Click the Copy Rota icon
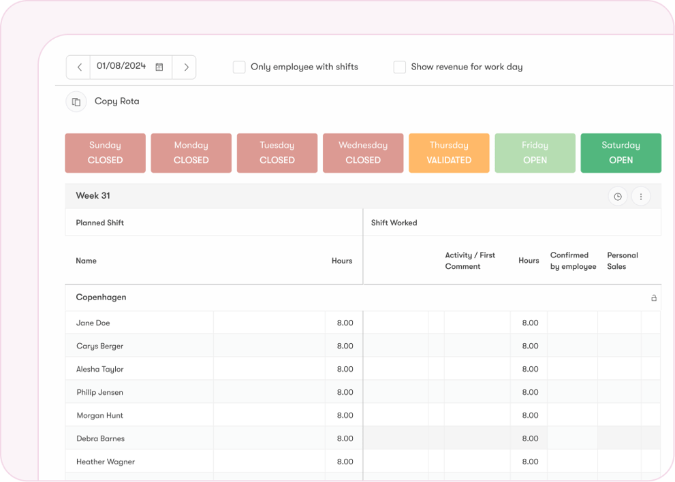This screenshot has width=675, height=482. click(76, 101)
